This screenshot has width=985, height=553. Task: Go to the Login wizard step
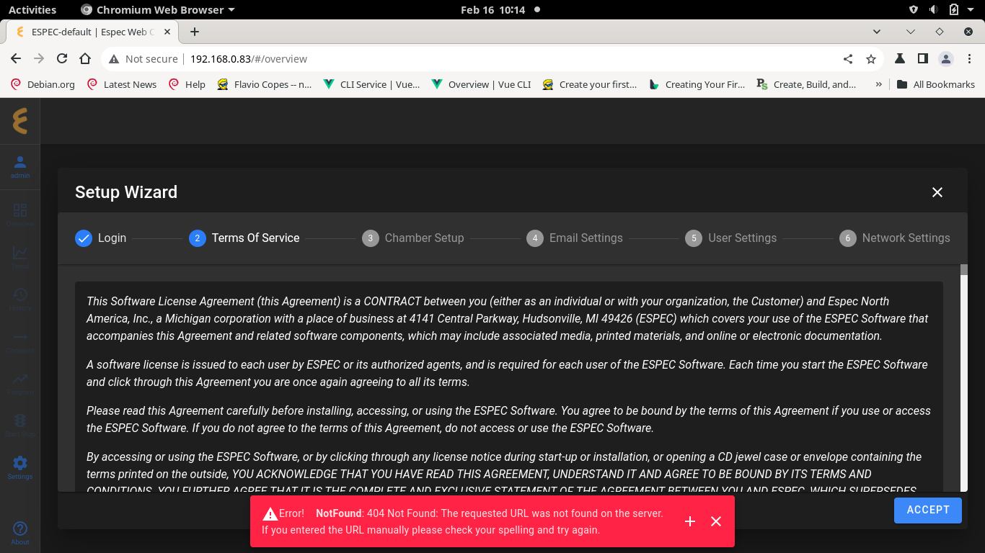(x=101, y=238)
